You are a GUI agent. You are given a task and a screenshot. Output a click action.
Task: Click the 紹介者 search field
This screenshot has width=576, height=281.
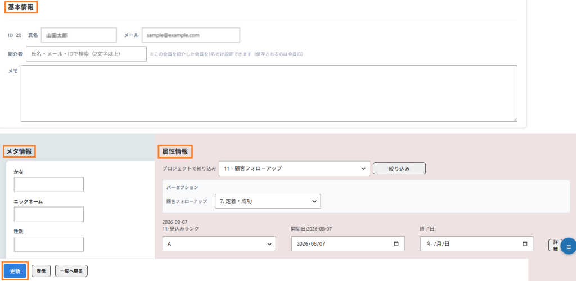coord(86,54)
